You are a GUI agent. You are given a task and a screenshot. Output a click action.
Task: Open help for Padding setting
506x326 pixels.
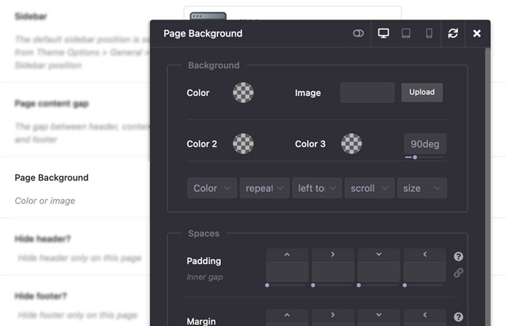459,257
